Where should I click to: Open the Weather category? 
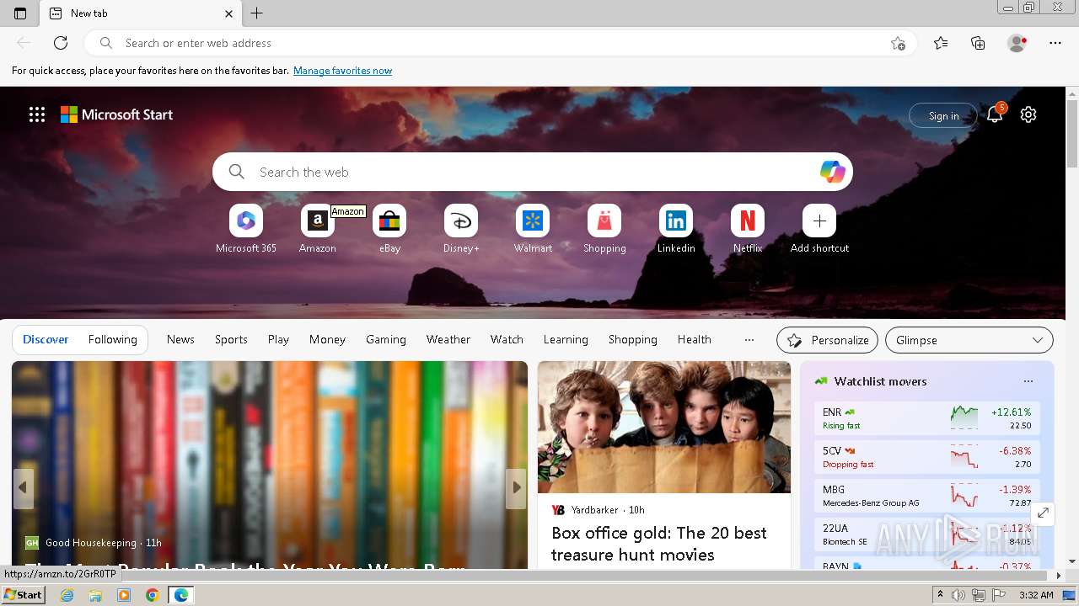448,339
